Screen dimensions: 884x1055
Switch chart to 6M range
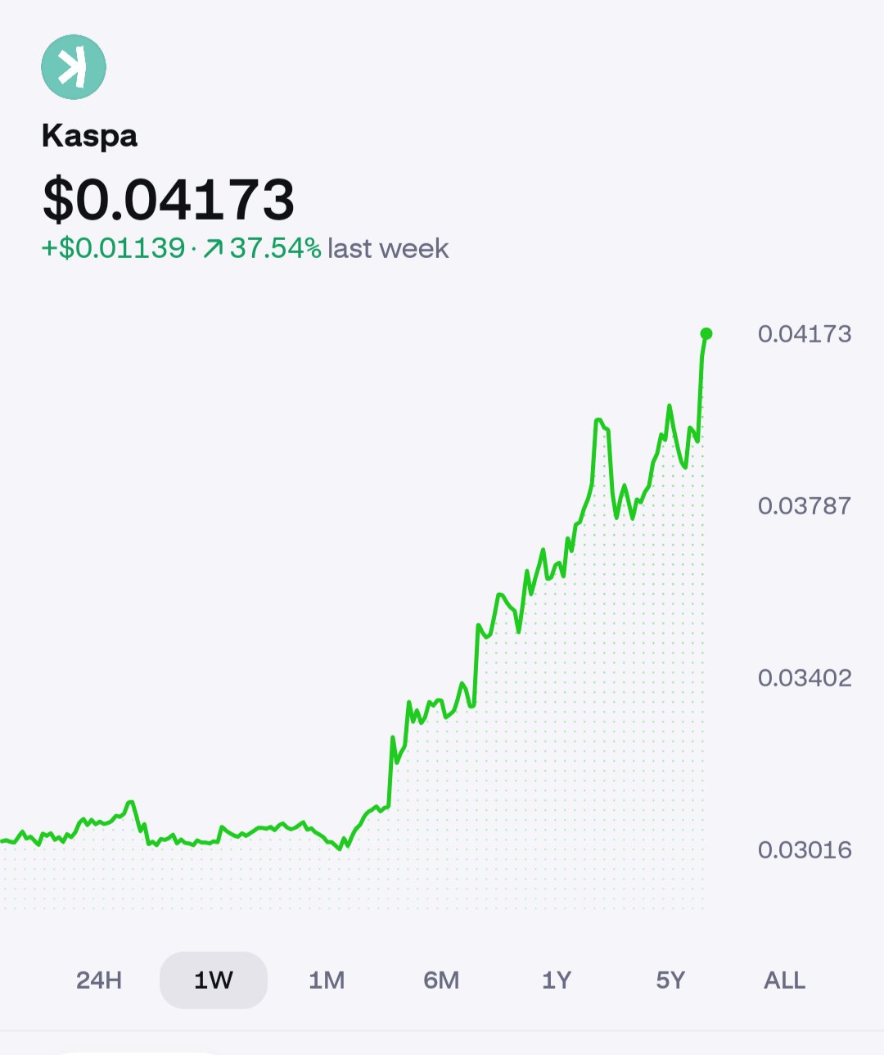click(x=441, y=980)
